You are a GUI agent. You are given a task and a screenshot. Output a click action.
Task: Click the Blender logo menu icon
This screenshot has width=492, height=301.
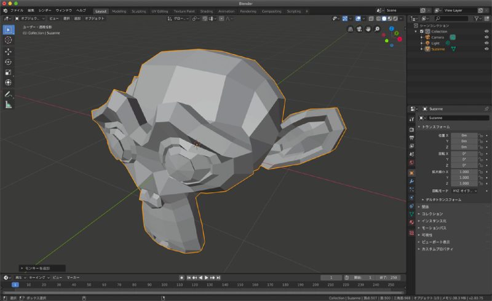click(x=5, y=10)
